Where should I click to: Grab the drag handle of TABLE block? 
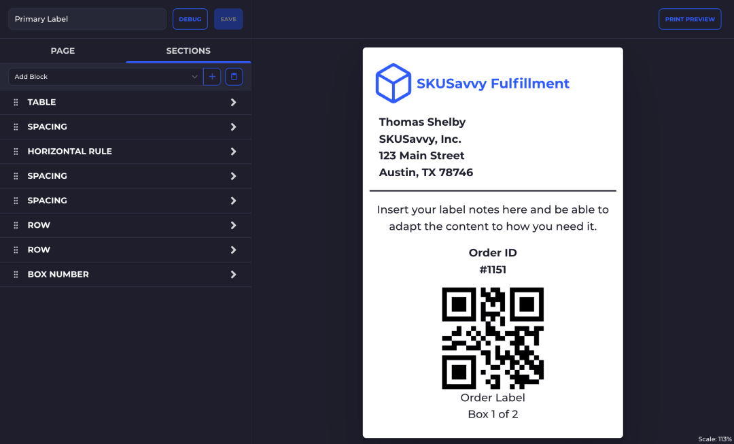[x=16, y=103]
